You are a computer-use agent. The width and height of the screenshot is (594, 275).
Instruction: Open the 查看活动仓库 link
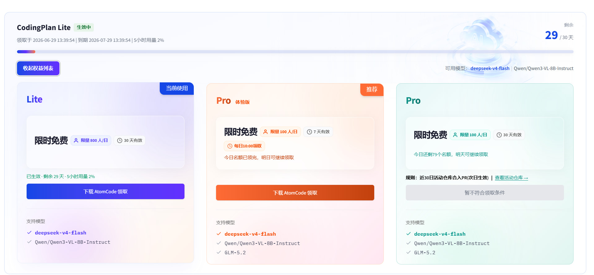pos(511,178)
